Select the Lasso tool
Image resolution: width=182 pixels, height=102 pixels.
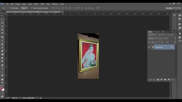point(2,23)
